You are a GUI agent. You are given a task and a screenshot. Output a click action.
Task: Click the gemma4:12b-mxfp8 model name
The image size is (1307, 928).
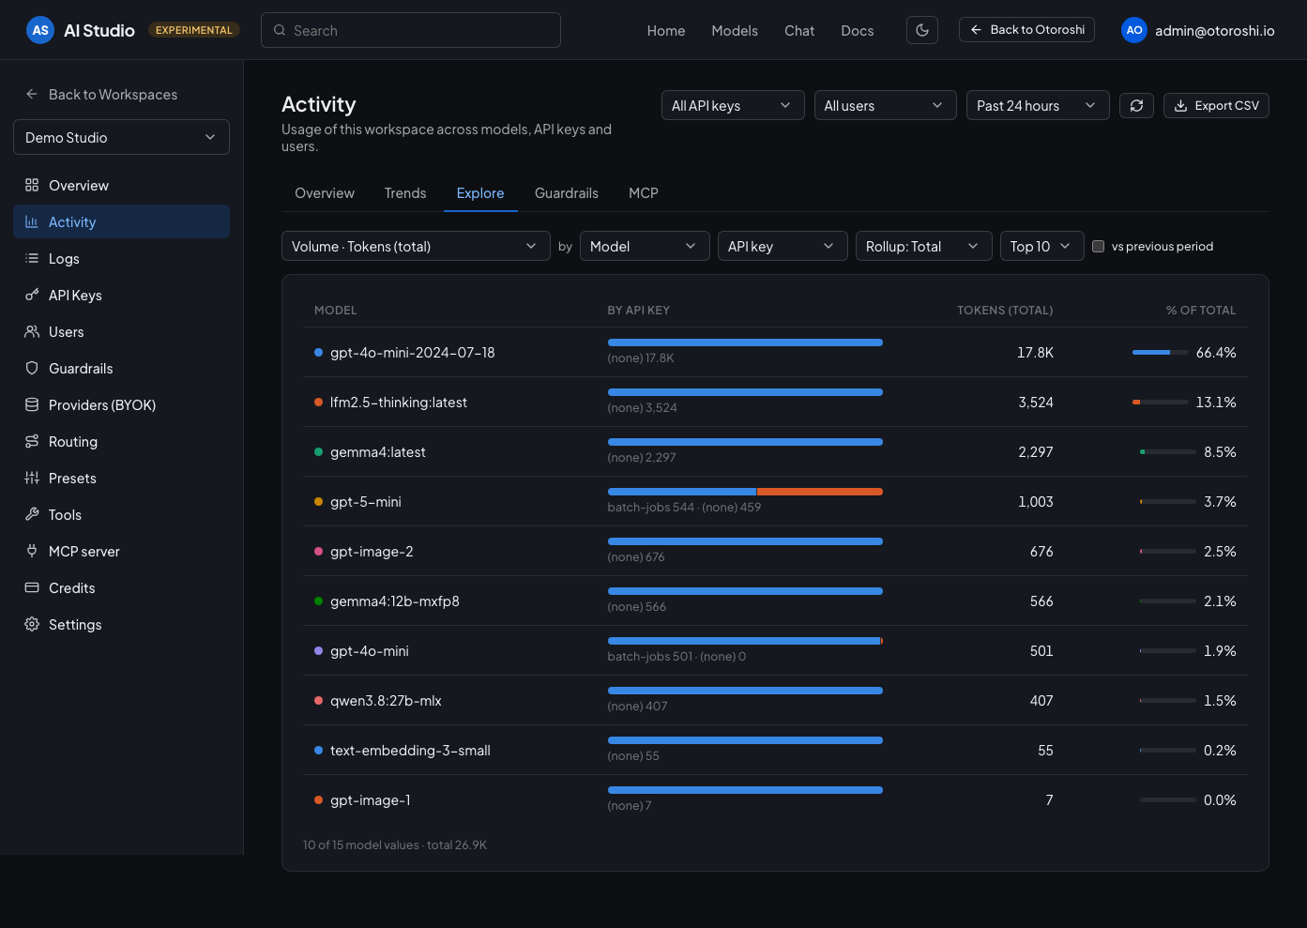point(395,601)
